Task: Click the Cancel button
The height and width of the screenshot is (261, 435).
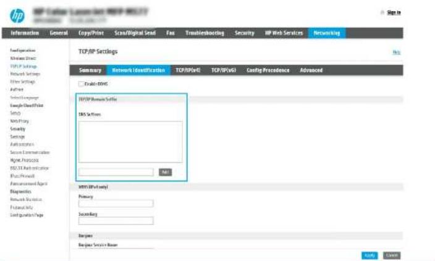Action: point(392,255)
